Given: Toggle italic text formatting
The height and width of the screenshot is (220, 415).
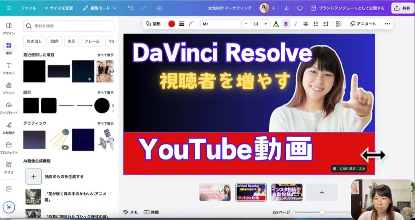Looking at the screenshot, I should pos(296,24).
